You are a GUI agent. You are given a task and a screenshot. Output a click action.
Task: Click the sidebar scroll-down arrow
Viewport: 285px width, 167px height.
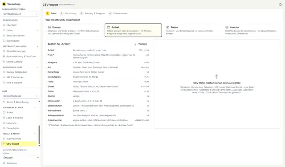point(39,146)
